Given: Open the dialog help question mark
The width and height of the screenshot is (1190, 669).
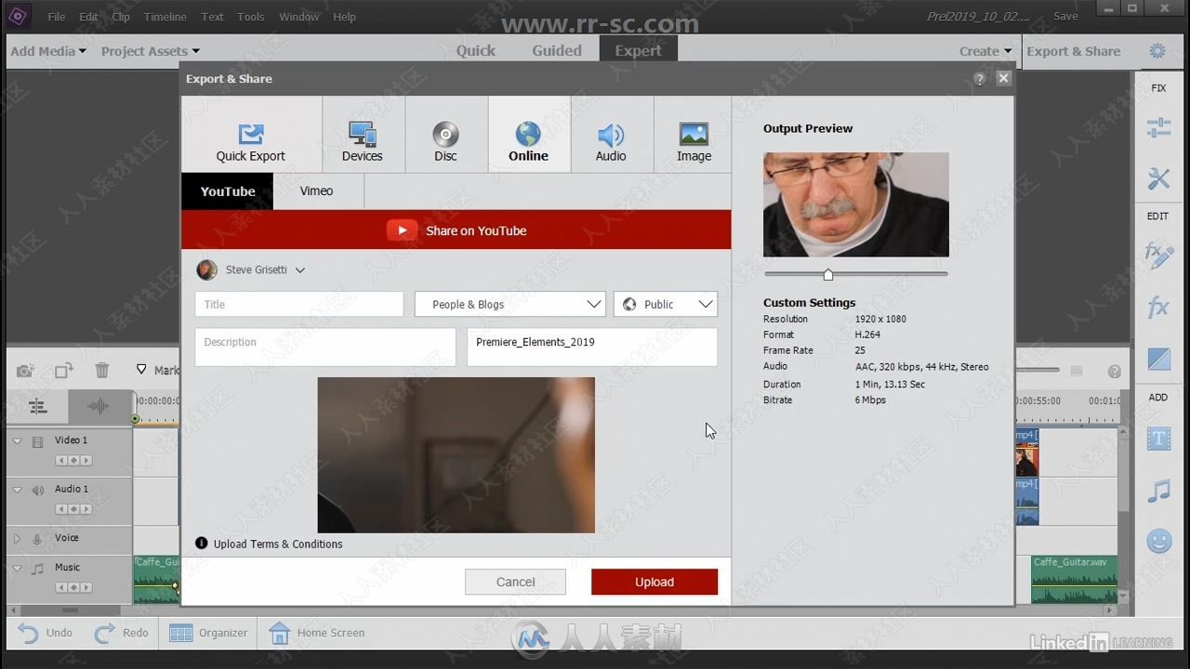Looking at the screenshot, I should click(x=979, y=79).
